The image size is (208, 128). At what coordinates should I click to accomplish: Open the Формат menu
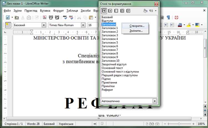pos(58,11)
